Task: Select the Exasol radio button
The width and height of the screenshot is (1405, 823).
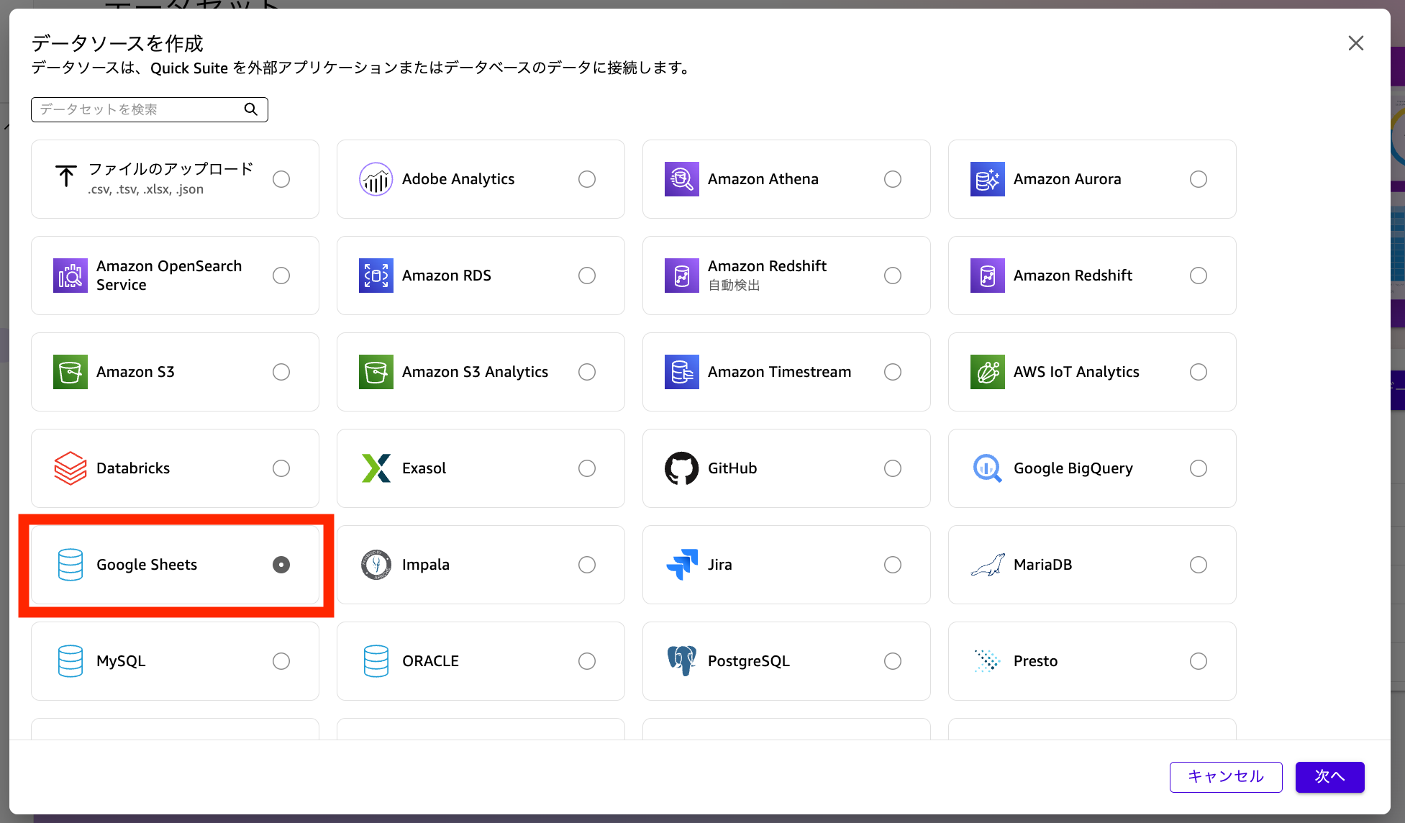Action: (587, 468)
